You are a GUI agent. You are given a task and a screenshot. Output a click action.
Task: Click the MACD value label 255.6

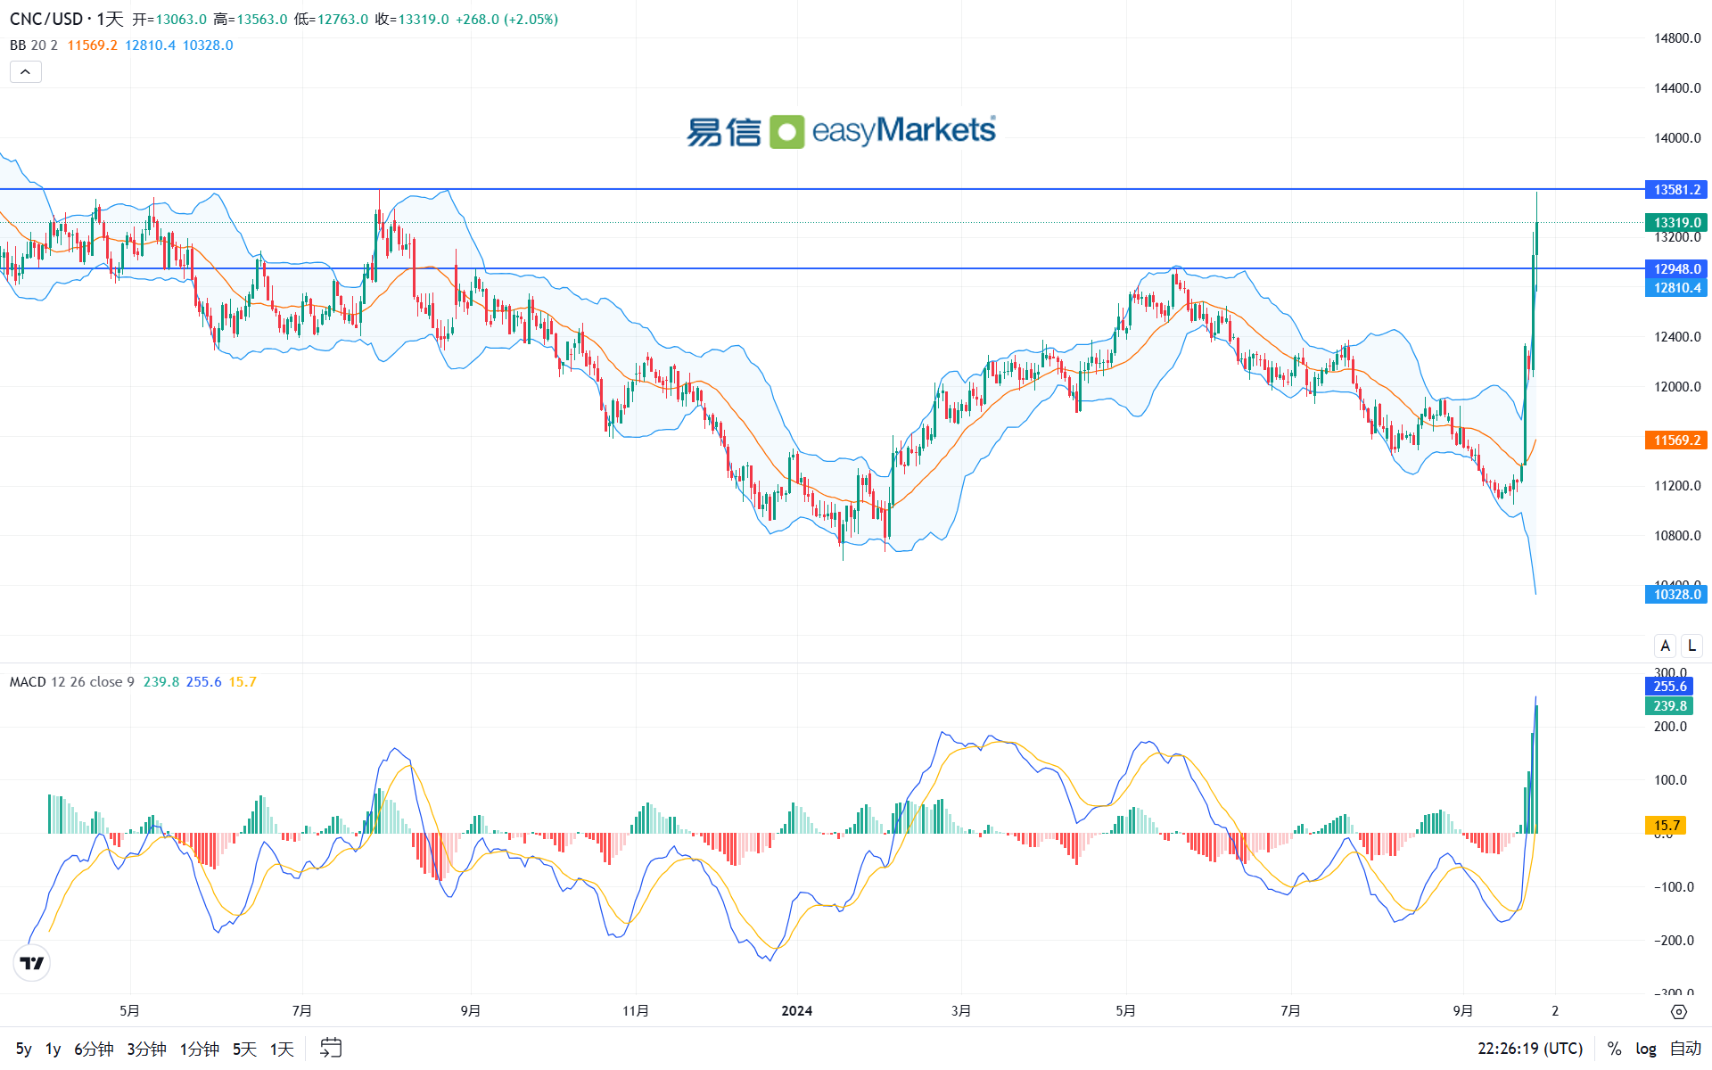coord(1669,686)
